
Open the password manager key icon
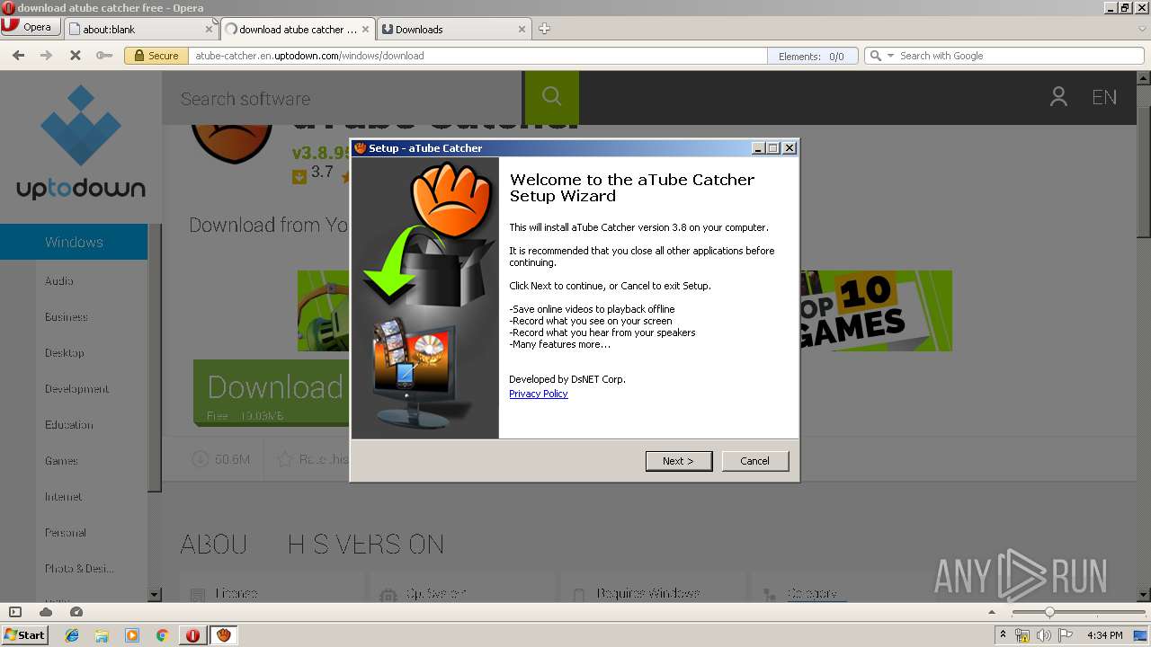pyautogui.click(x=104, y=56)
